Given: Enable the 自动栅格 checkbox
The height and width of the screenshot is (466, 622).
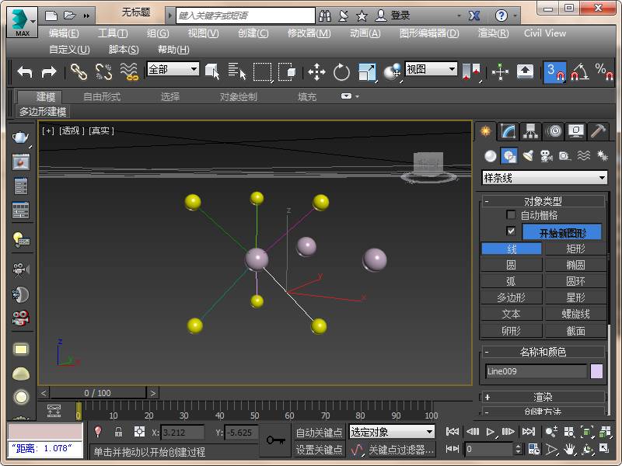Looking at the screenshot, I should (x=511, y=215).
